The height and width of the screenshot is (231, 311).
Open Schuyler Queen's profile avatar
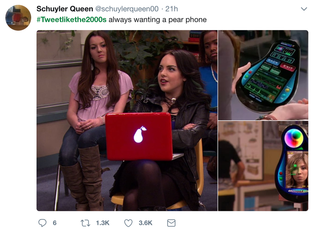18,18
